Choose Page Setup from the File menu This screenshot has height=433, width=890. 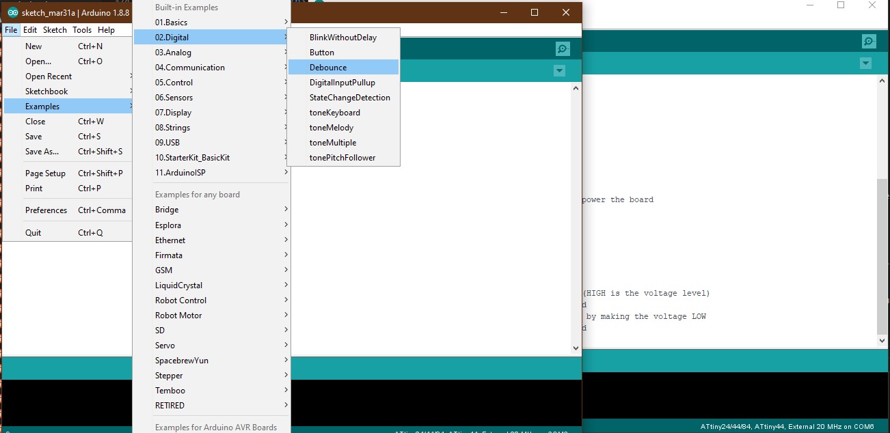tap(68, 173)
